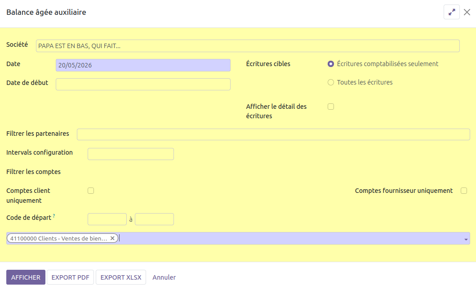476x290 pixels.
Task: Tick Comptes client uniquement checkbox
Action: pos(91,191)
